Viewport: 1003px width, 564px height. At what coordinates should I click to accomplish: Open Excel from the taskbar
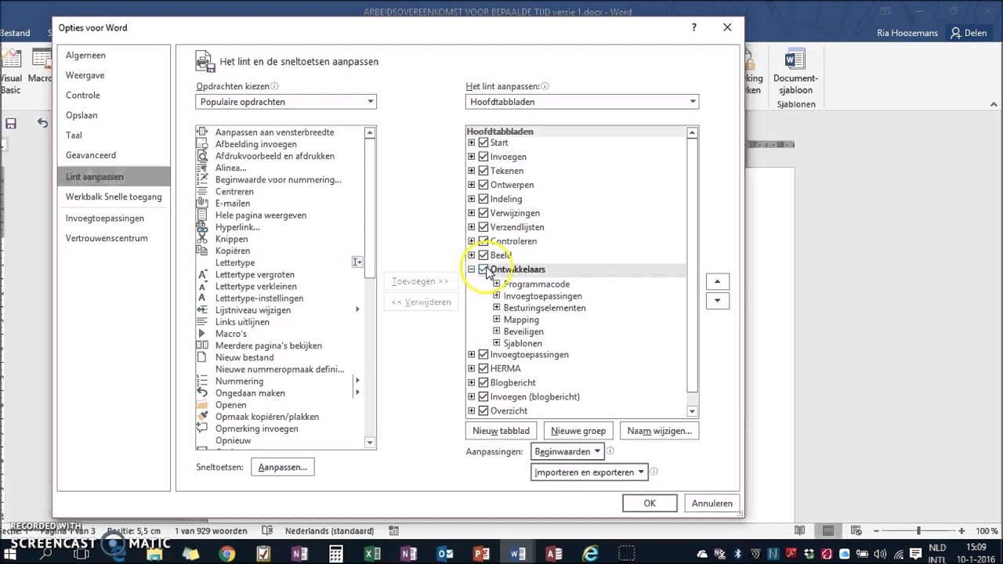pos(372,554)
